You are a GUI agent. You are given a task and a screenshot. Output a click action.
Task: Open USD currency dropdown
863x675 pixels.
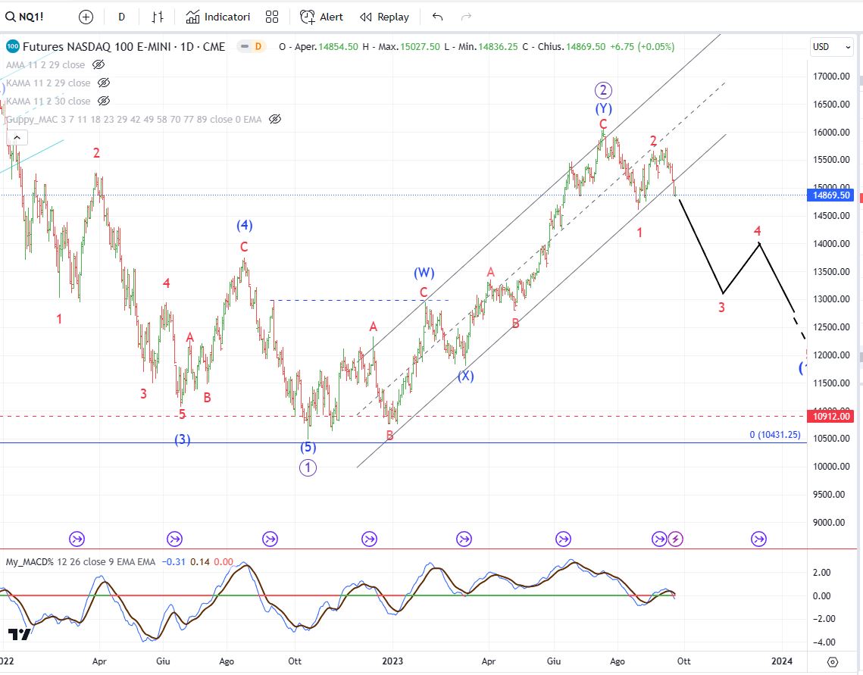click(832, 47)
